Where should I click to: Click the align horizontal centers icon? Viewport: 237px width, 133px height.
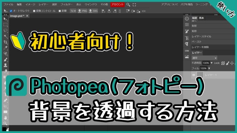click(x=109, y=11)
